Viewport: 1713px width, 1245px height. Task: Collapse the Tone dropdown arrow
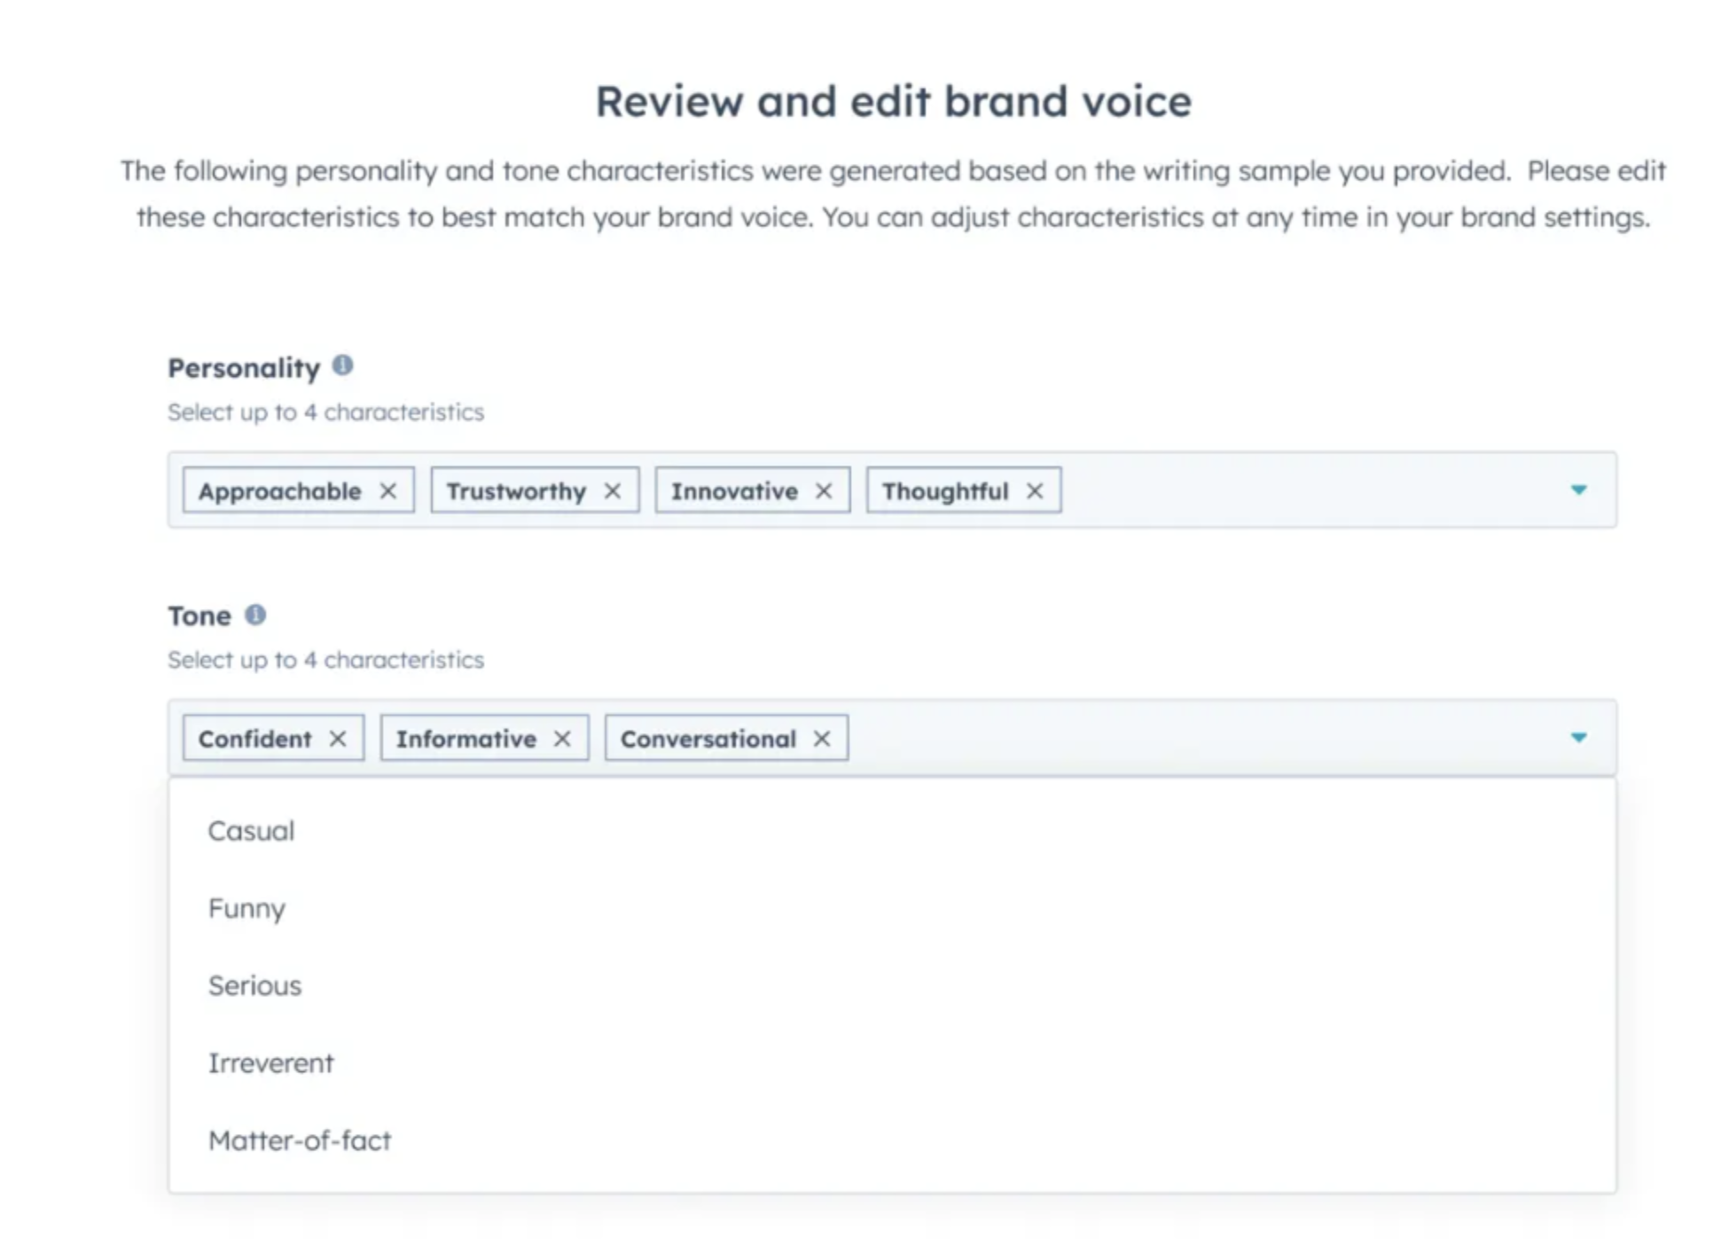(1578, 738)
